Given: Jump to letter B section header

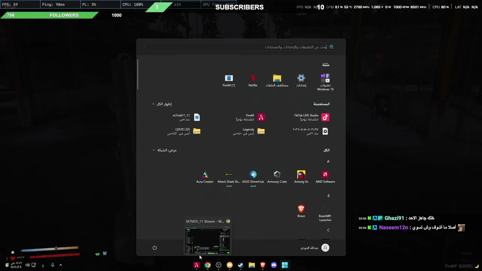Looking at the screenshot, I should click(x=328, y=196).
